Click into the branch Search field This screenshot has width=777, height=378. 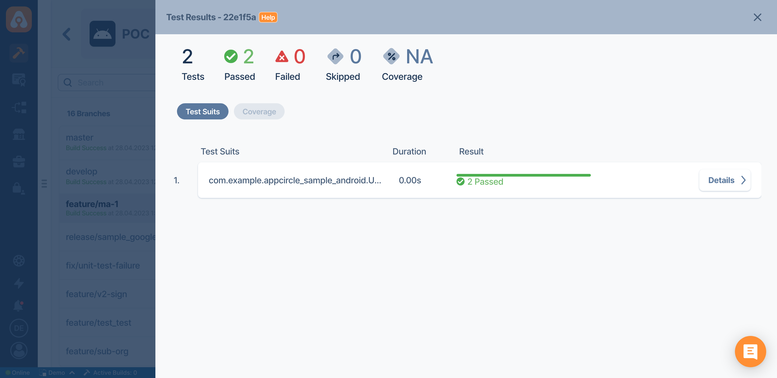coord(107,83)
